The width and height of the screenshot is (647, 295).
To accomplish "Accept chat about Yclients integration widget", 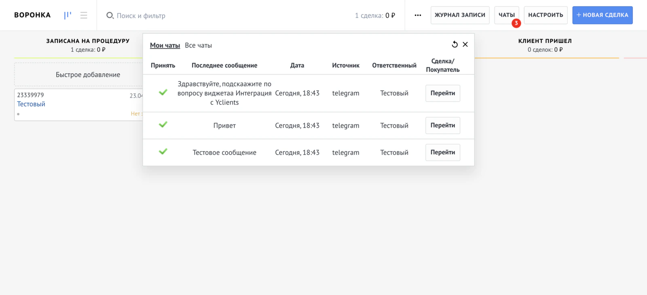I will [163, 93].
